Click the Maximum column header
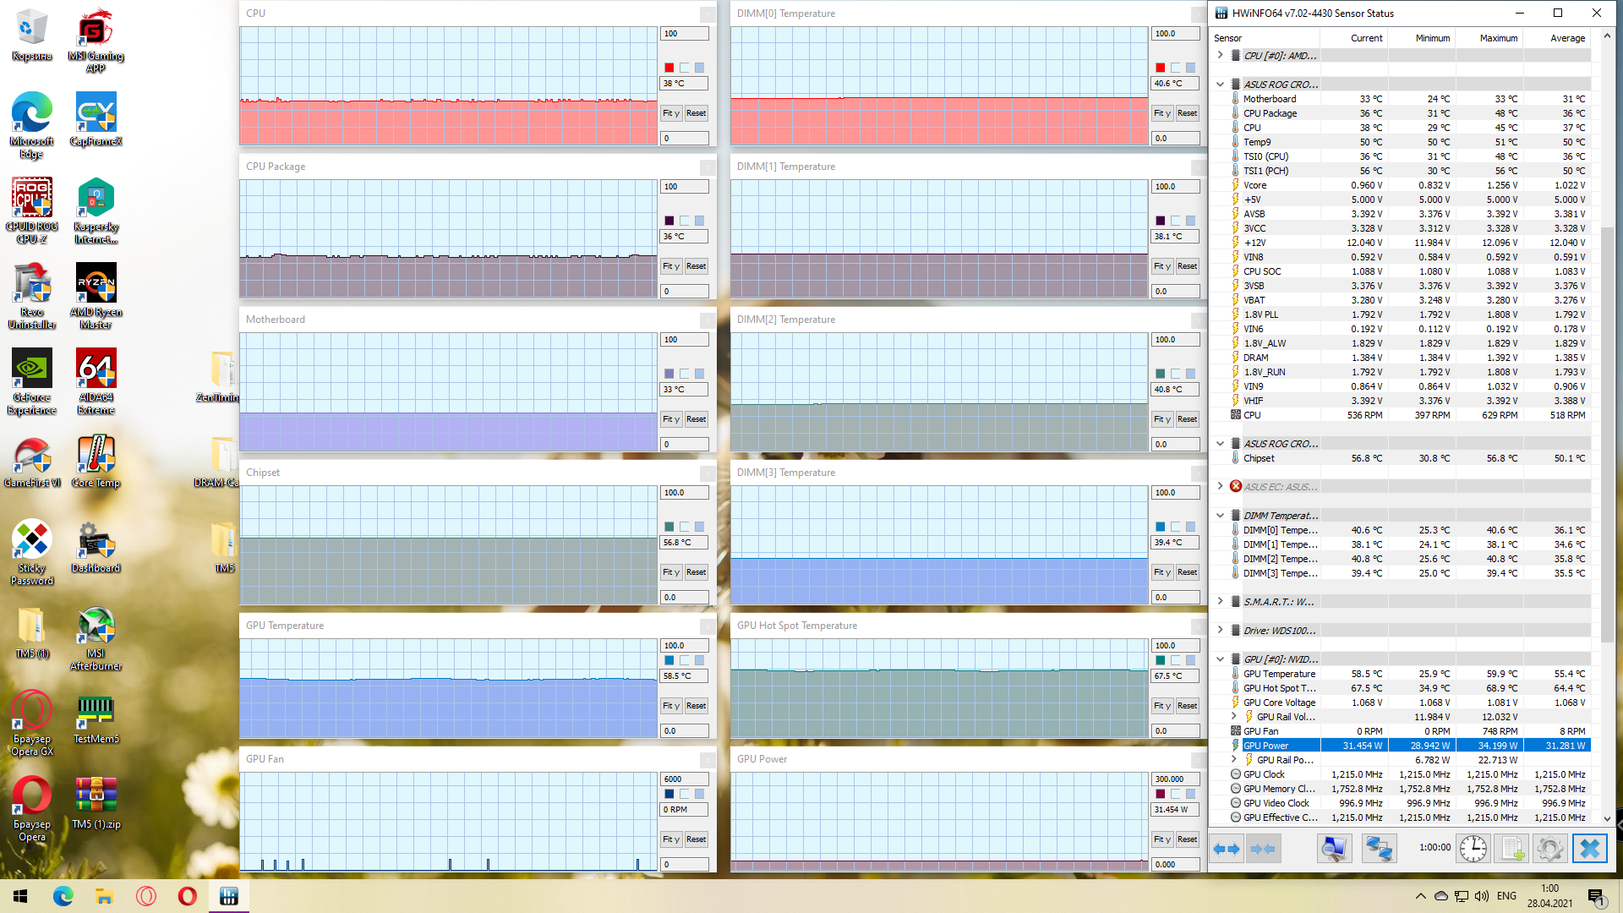The width and height of the screenshot is (1623, 913). (x=1498, y=38)
